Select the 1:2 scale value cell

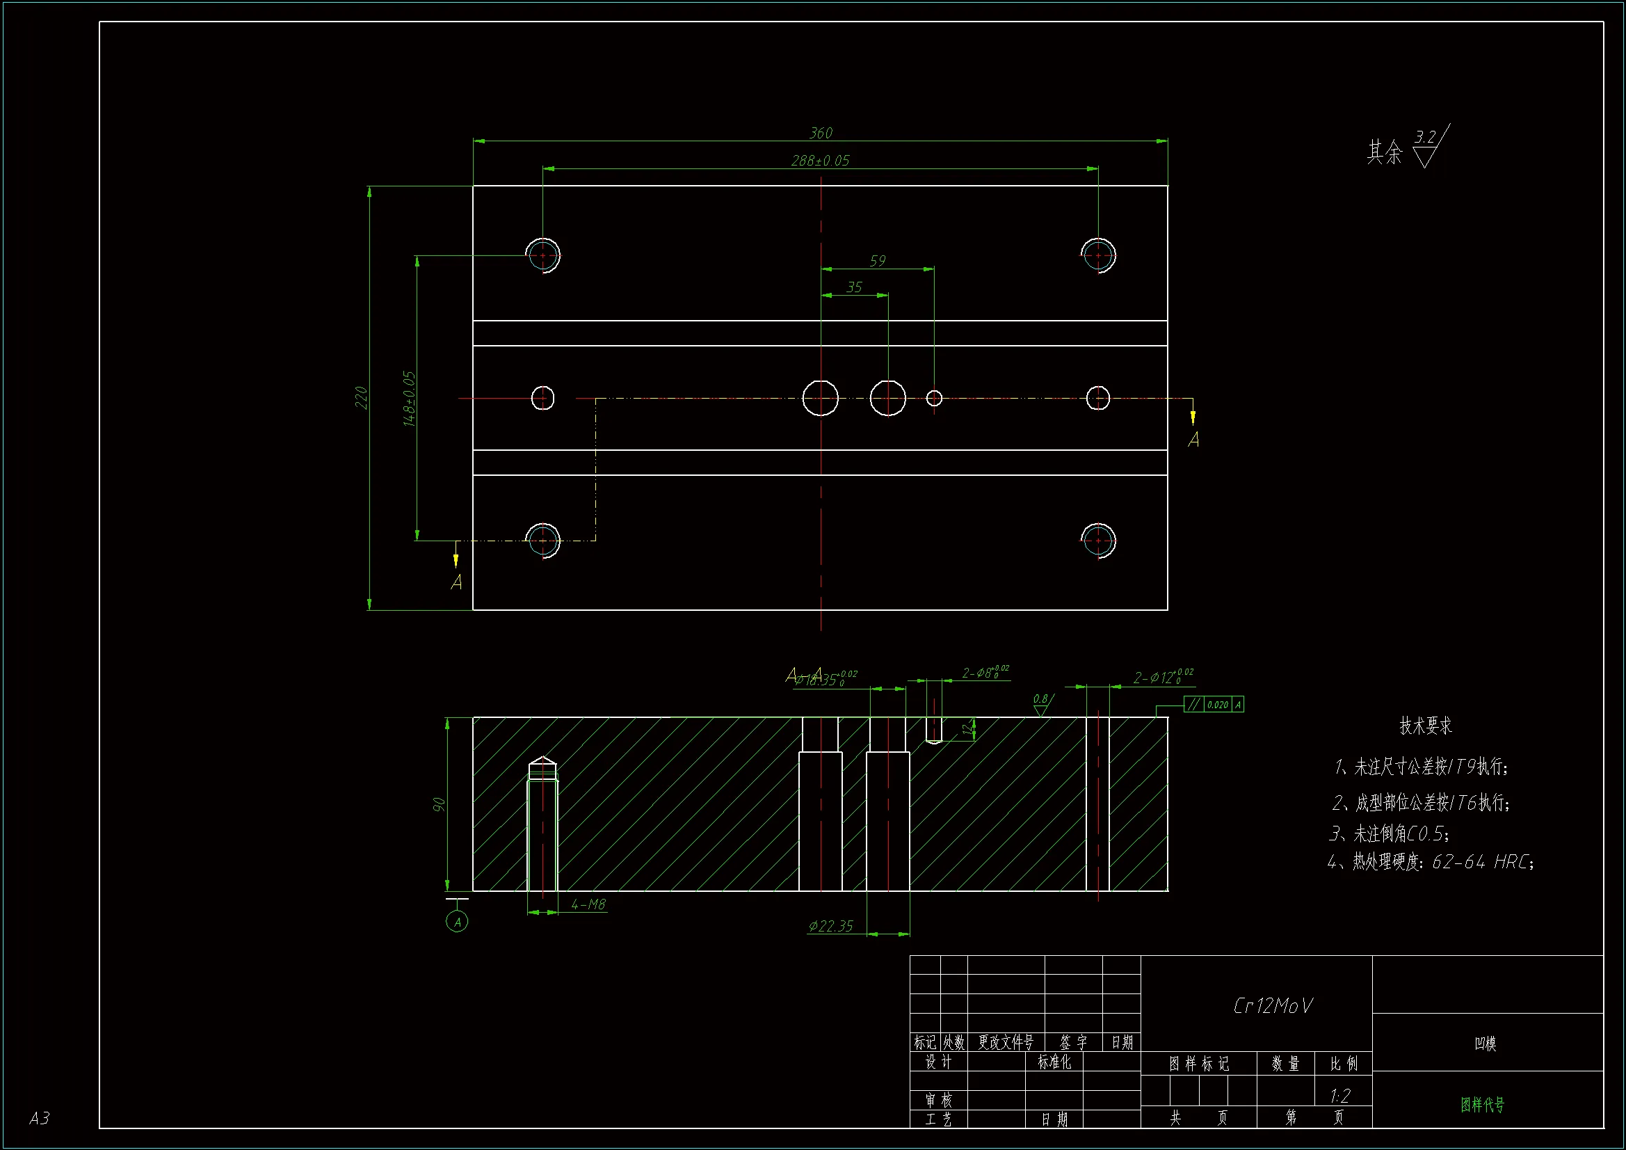(x=1340, y=1096)
